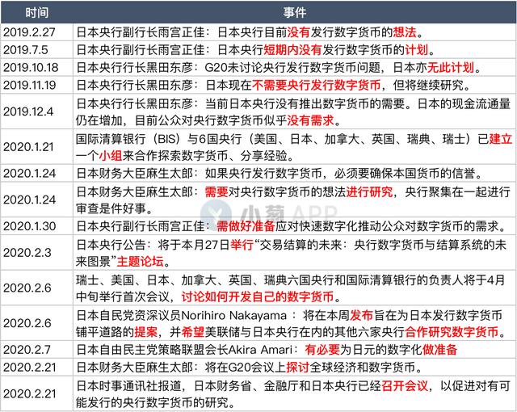The image size is (517, 412).
Task: Select the date cell 2019.10.18
Action: click(36, 68)
